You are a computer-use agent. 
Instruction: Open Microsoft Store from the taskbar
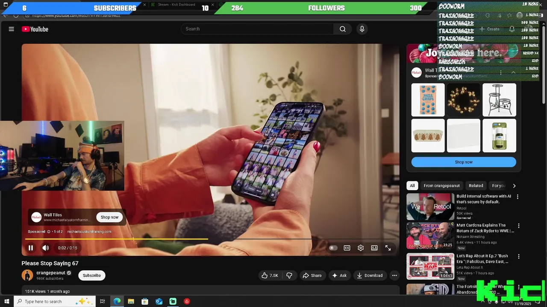click(x=145, y=301)
